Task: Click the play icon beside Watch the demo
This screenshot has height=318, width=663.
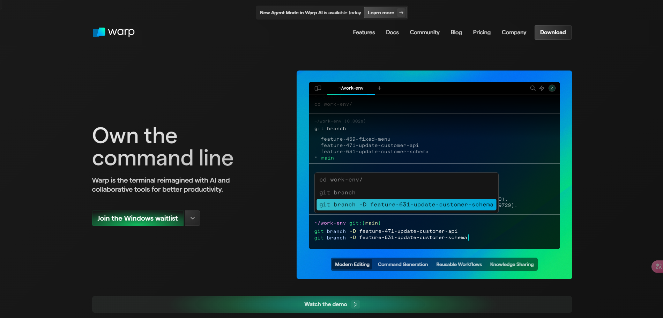Action: [x=355, y=304]
